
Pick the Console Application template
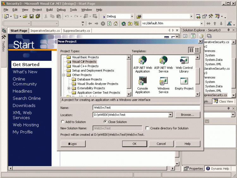143,85
